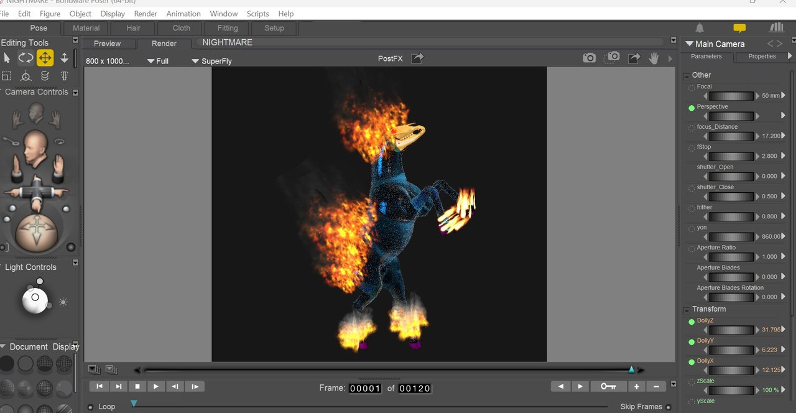The width and height of the screenshot is (796, 413).
Task: Select the three-axis Direct Manipulation tool
Action: 25,76
